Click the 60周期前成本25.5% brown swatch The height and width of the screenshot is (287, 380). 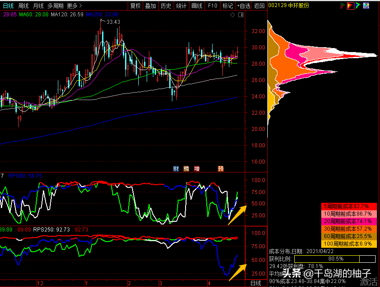tap(349, 236)
